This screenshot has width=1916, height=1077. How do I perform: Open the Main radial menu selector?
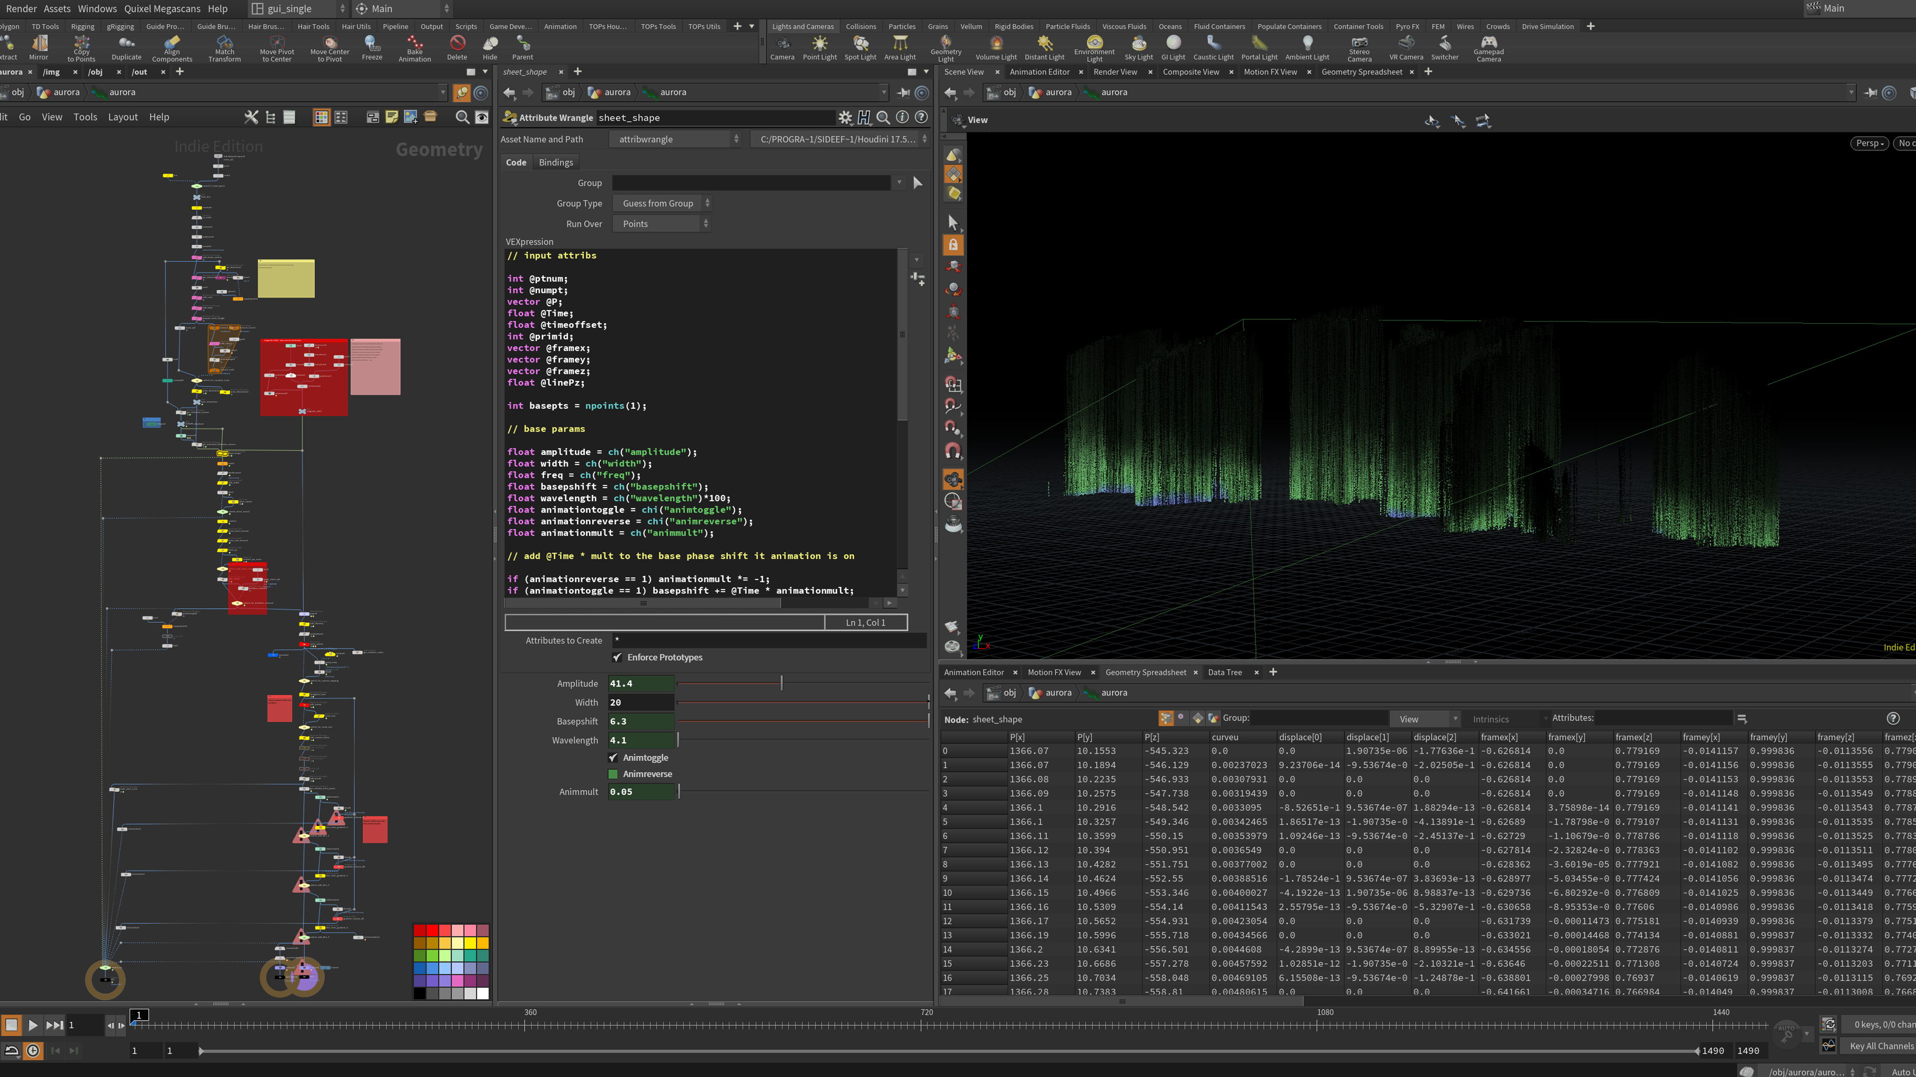pyautogui.click(x=402, y=8)
